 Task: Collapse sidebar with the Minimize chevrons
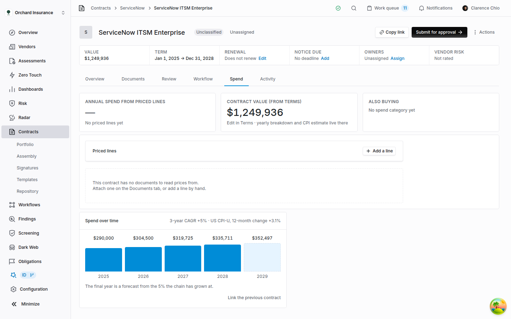pyautogui.click(x=14, y=304)
